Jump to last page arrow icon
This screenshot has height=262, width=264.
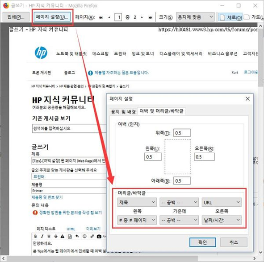(151, 17)
